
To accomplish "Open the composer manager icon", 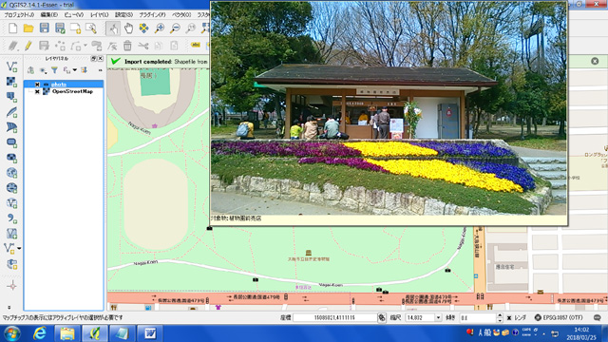I will (x=91, y=28).
